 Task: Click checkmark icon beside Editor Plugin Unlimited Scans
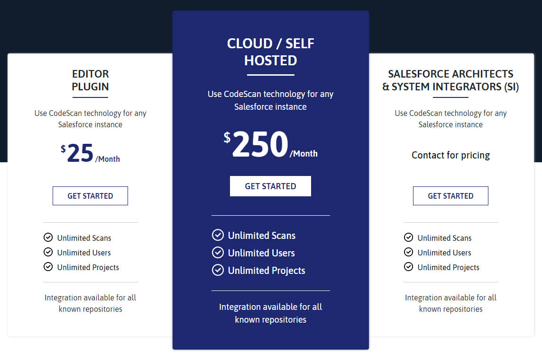point(48,237)
